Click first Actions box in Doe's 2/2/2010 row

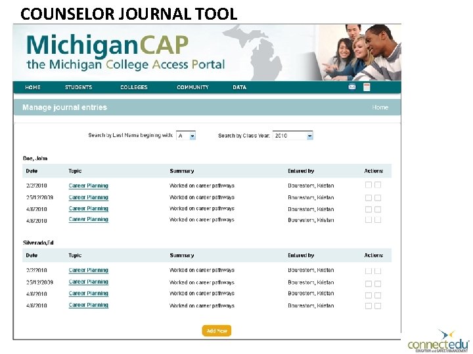369,185
